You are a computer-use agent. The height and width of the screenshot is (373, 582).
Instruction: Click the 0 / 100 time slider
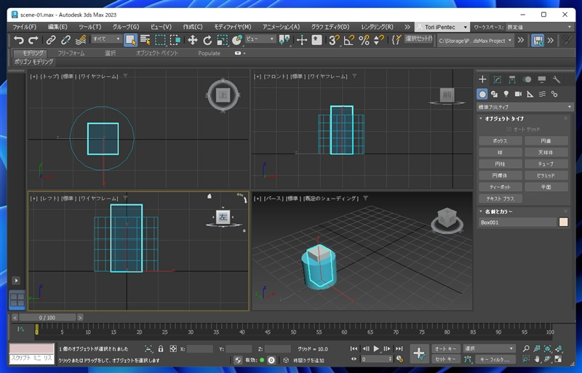[x=47, y=318]
